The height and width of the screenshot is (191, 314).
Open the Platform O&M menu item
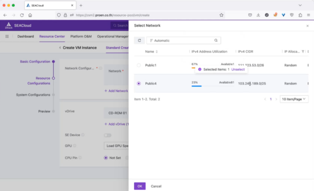tap(81, 36)
